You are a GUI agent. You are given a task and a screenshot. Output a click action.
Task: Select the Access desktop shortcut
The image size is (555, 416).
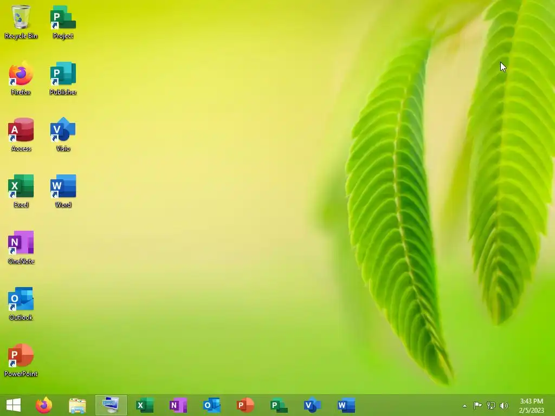pyautogui.click(x=21, y=134)
